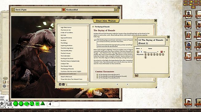
Task: Click the red faction icon in encounter row
Action: coord(162,52)
